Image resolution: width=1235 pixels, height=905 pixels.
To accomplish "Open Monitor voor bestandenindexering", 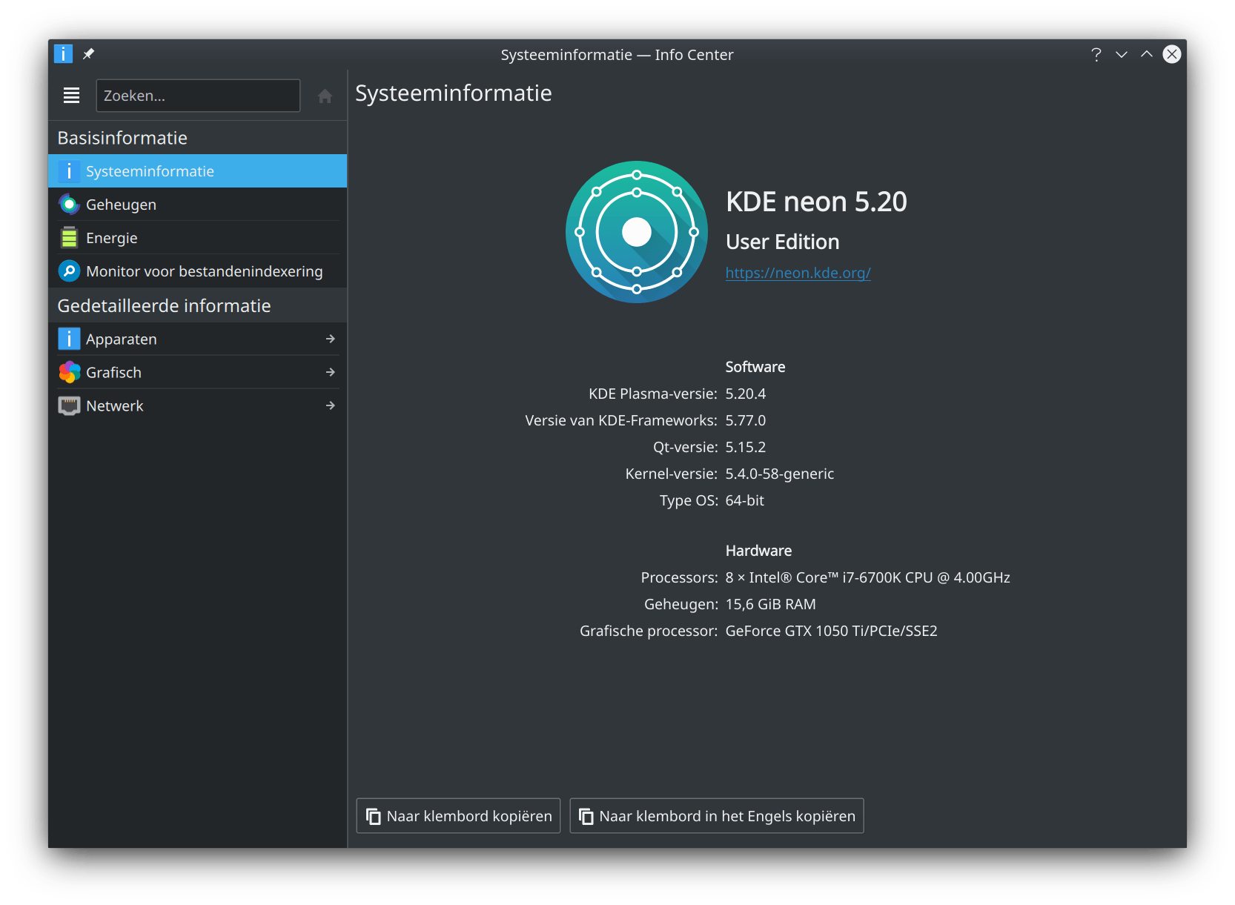I will (197, 271).
